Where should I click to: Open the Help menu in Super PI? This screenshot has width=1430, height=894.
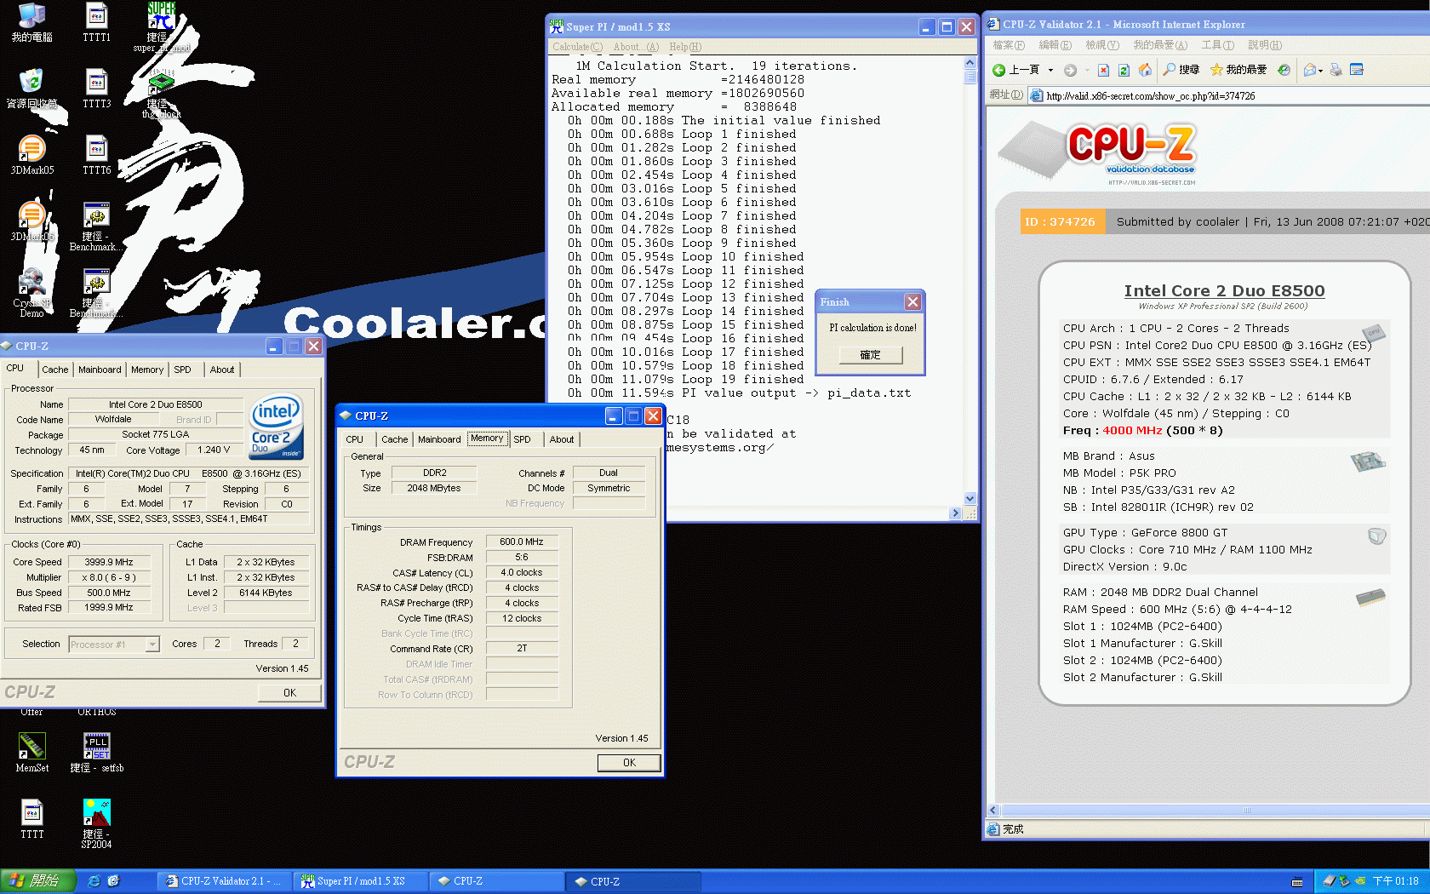(x=685, y=47)
